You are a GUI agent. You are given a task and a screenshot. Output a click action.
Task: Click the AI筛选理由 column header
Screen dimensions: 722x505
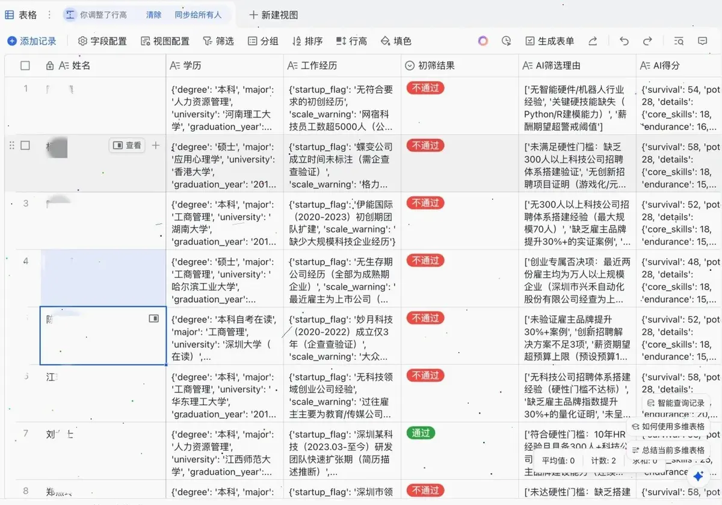[578, 65]
